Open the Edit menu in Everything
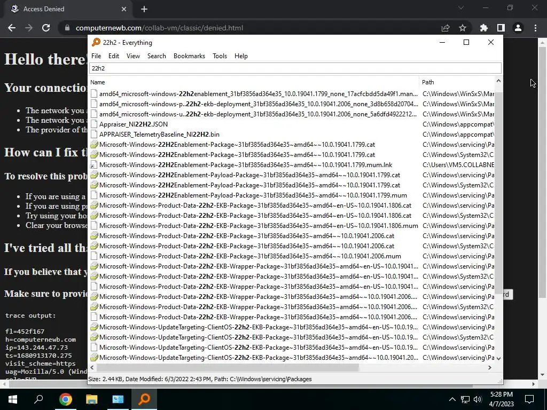 click(x=114, y=56)
